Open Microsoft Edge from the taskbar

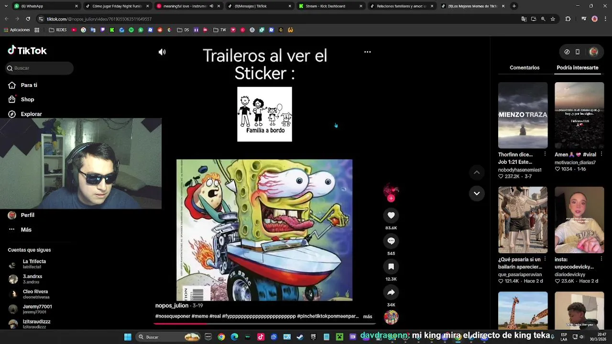point(234,337)
